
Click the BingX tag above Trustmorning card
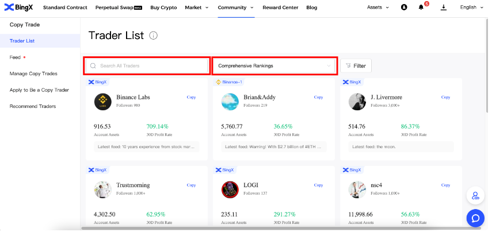(98, 170)
